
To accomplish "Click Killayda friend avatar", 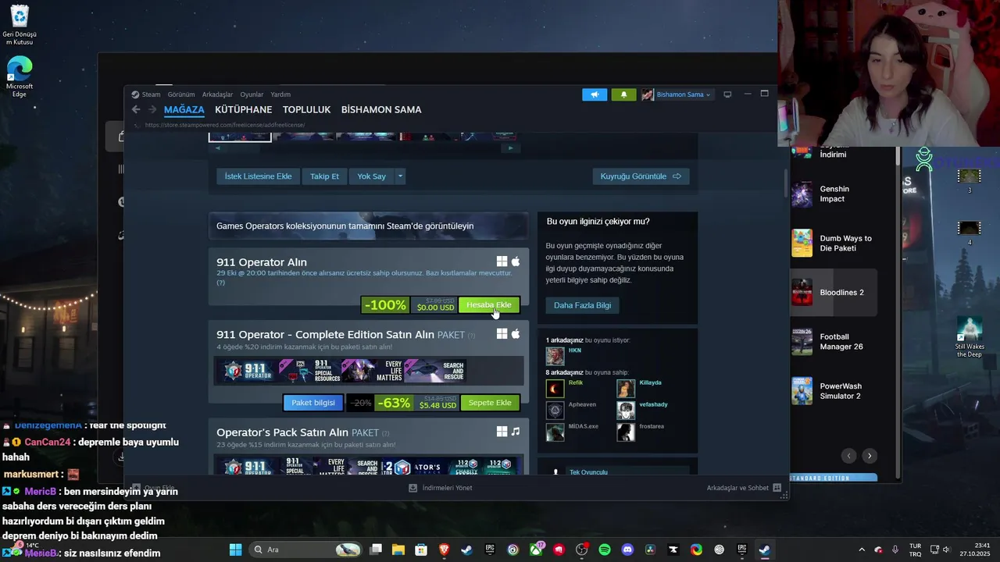I will (x=626, y=389).
